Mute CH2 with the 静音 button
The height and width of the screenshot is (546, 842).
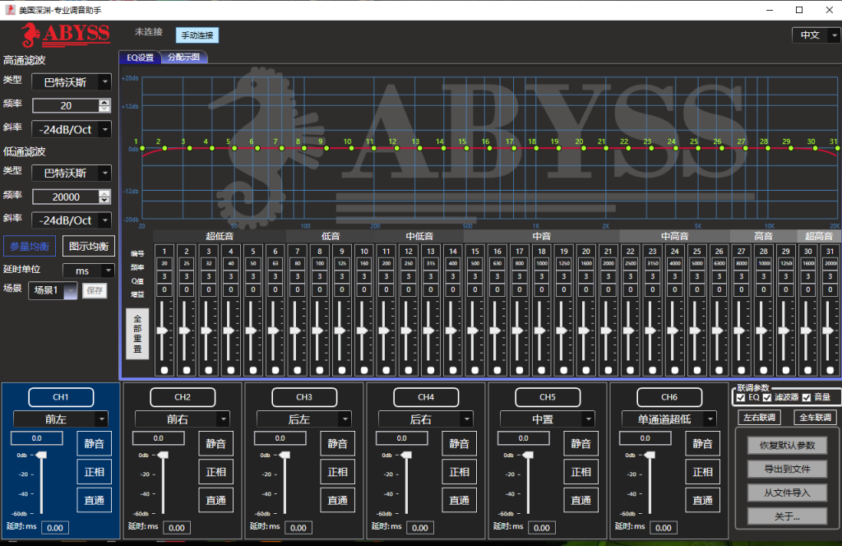pyautogui.click(x=216, y=443)
